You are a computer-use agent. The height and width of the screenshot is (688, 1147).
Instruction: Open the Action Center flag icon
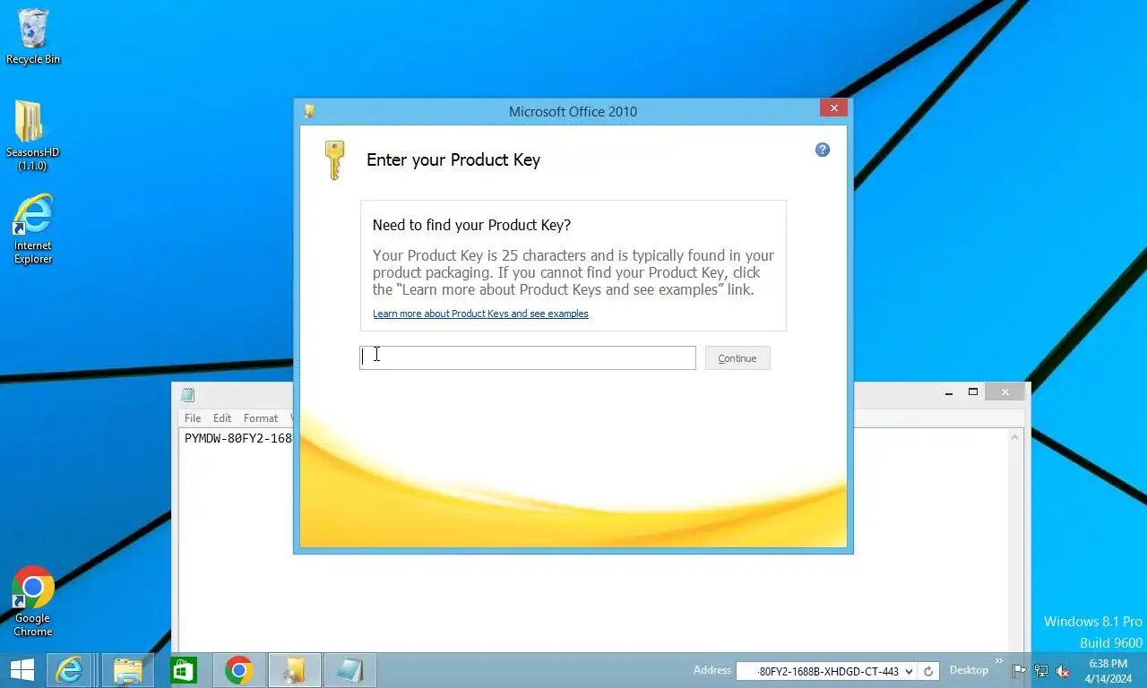1020,671
